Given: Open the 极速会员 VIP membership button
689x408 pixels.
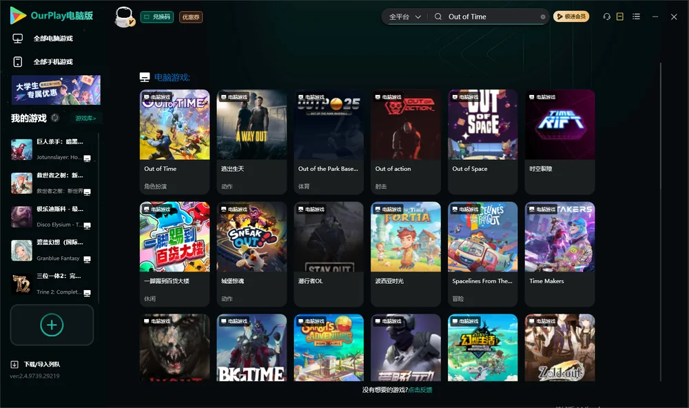Looking at the screenshot, I should pyautogui.click(x=570, y=17).
